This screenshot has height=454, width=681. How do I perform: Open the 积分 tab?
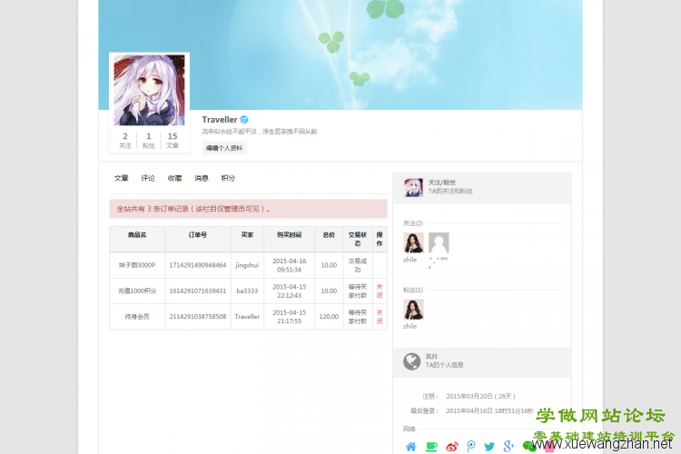[x=228, y=179]
